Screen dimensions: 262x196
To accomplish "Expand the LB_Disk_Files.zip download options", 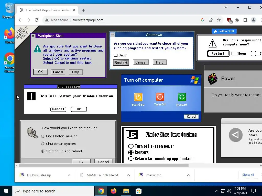I will 69,175.
